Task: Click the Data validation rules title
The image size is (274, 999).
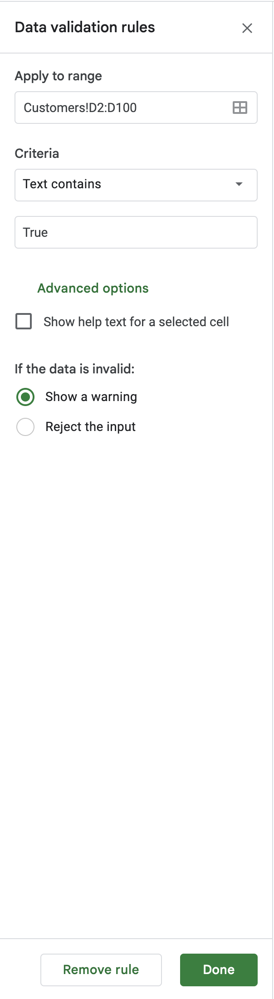Action: [84, 28]
